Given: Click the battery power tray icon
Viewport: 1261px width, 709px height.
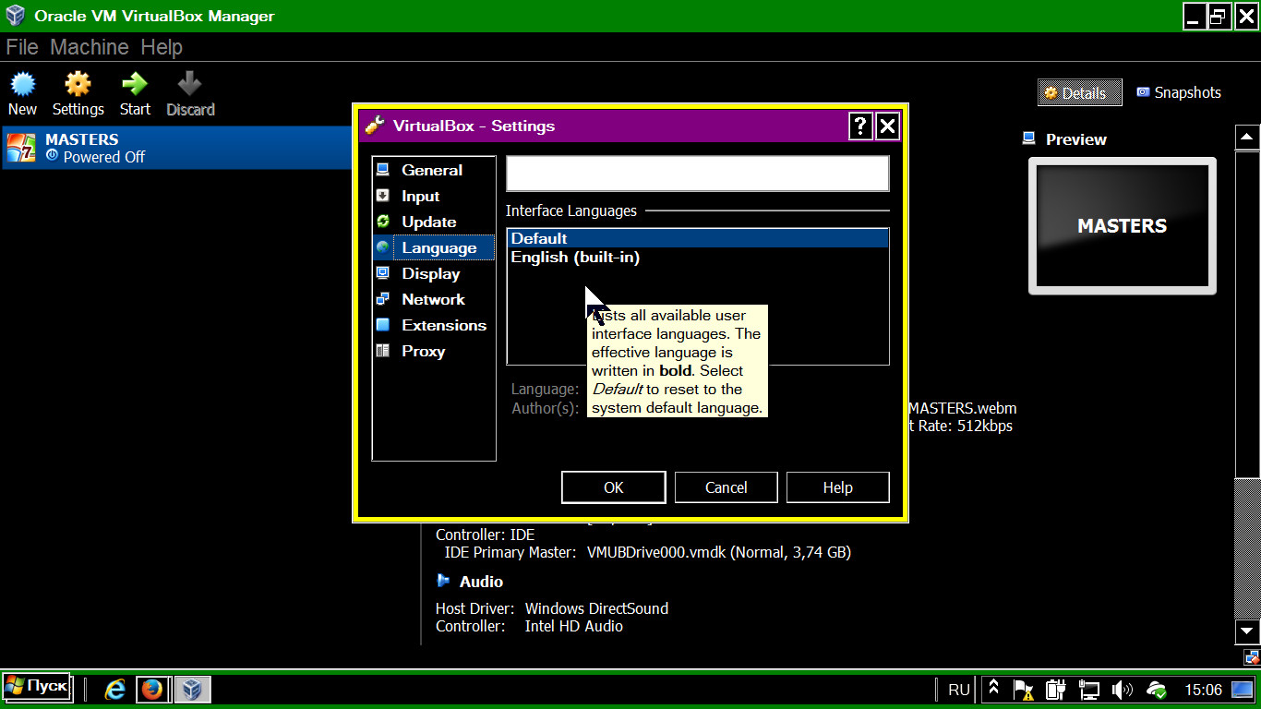Looking at the screenshot, I should (x=1055, y=690).
